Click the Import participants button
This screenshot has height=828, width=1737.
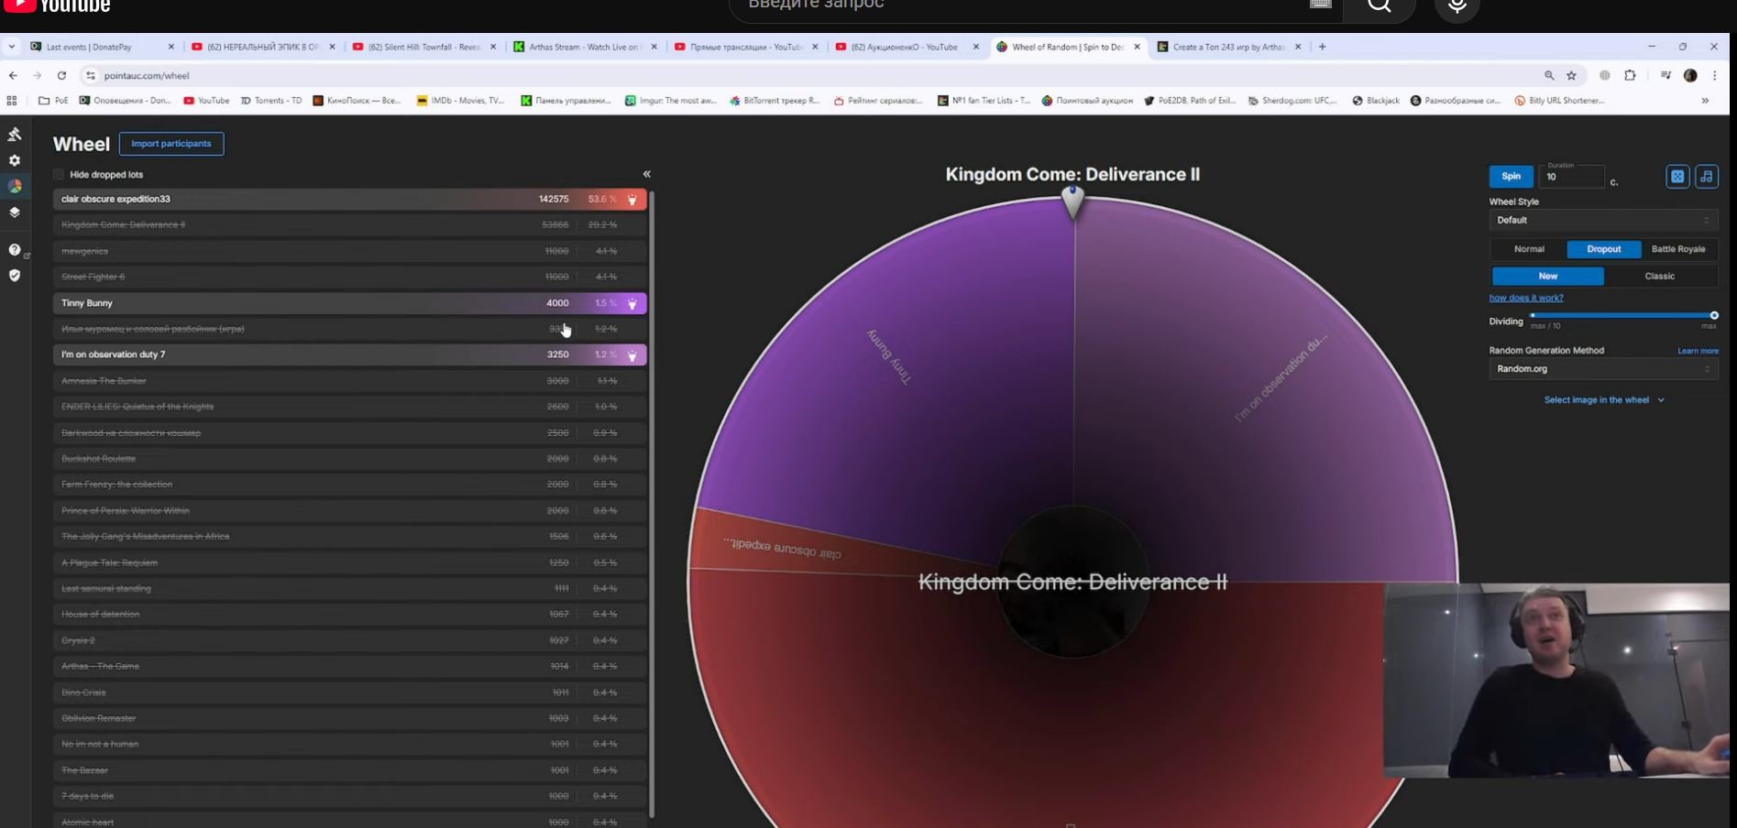[171, 144]
